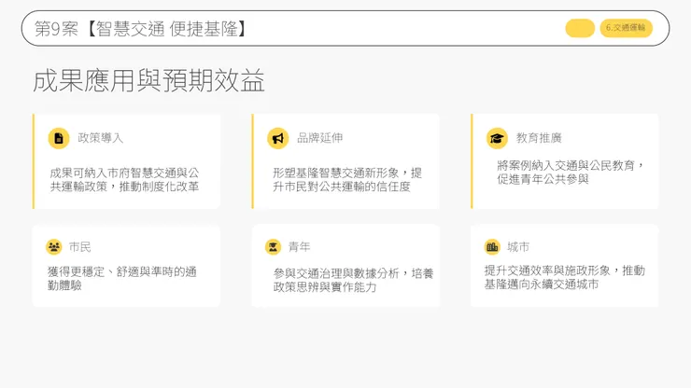The height and width of the screenshot is (388, 691).
Task: Click the text 成果可納入市府智慧交通與公共運輸政策
Action: pyautogui.click(x=124, y=180)
